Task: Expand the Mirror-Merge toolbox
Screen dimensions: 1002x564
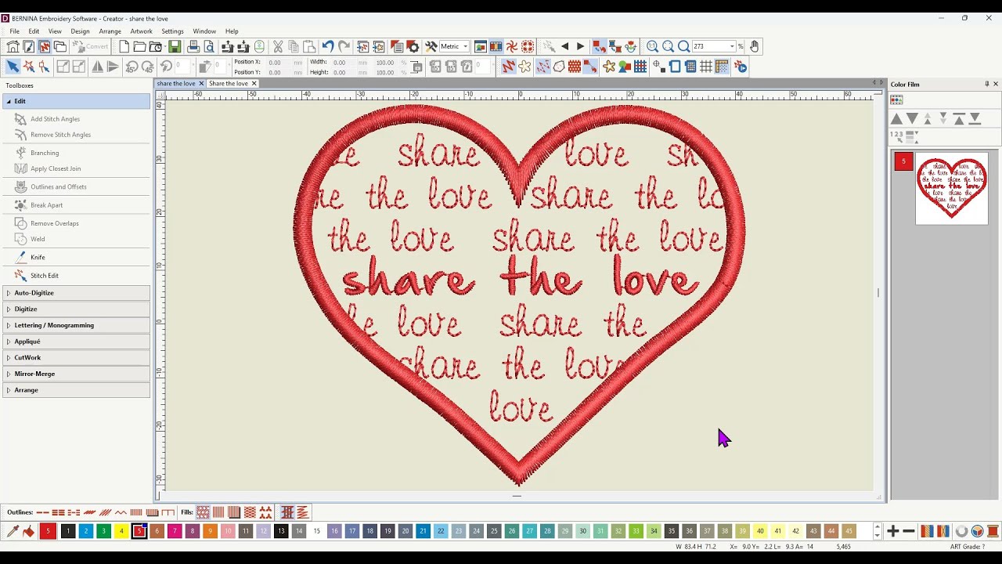Action: click(x=77, y=374)
